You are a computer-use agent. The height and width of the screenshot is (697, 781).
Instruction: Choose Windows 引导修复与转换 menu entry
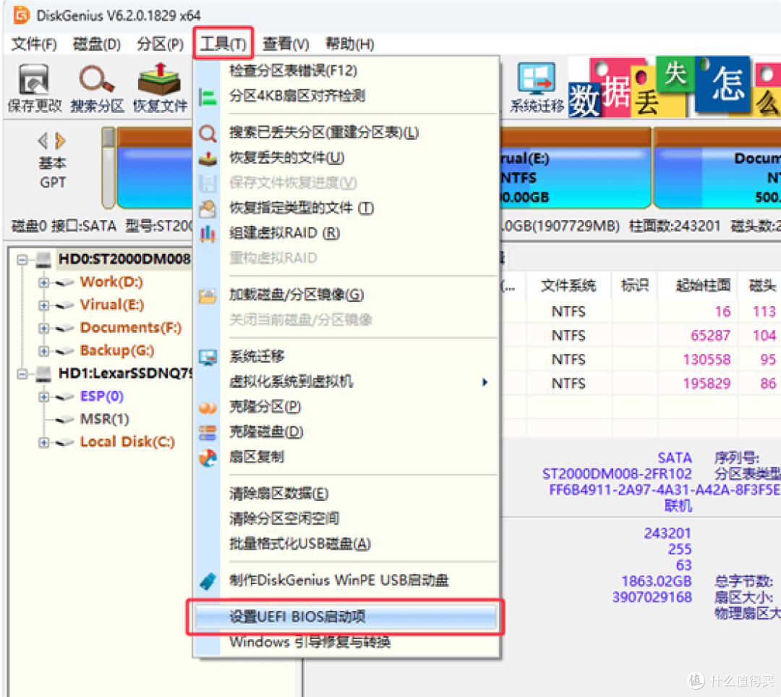click(x=346, y=642)
